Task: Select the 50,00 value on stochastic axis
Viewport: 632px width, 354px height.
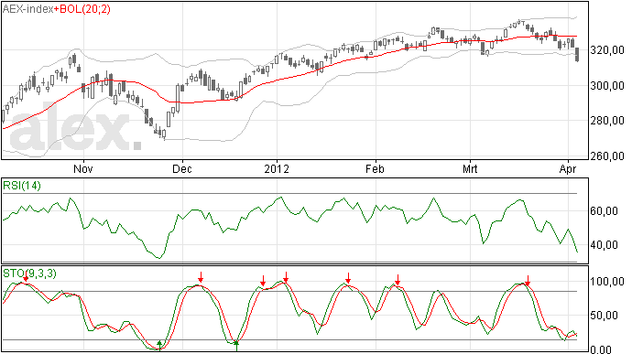Action: click(x=604, y=315)
